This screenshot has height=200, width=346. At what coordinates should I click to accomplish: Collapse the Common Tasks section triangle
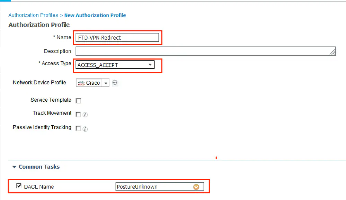(x=14, y=167)
